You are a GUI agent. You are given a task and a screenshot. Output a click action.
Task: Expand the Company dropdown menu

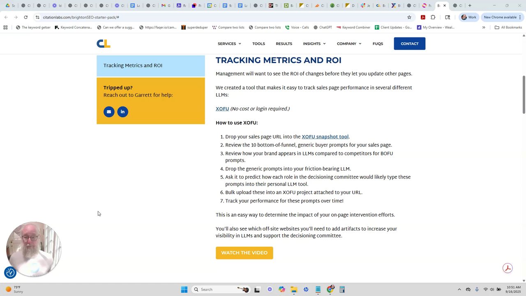pyautogui.click(x=349, y=44)
